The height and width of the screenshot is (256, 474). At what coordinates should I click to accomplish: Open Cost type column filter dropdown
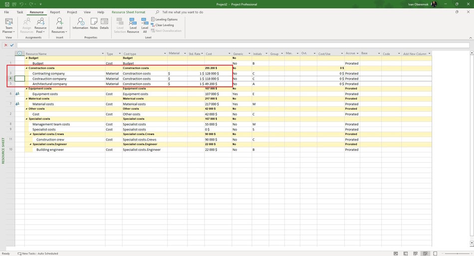tap(165, 53)
